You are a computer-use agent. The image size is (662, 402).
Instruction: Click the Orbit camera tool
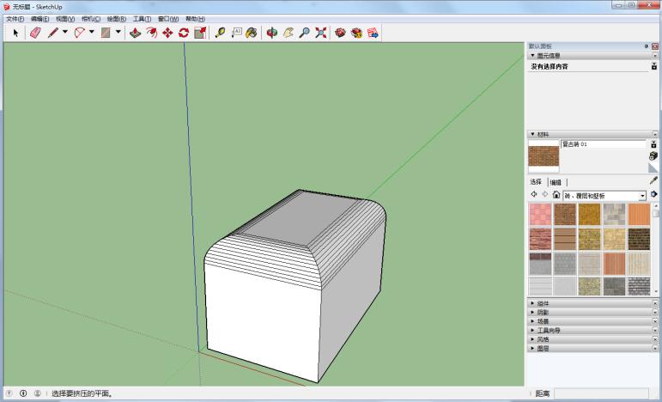point(272,33)
